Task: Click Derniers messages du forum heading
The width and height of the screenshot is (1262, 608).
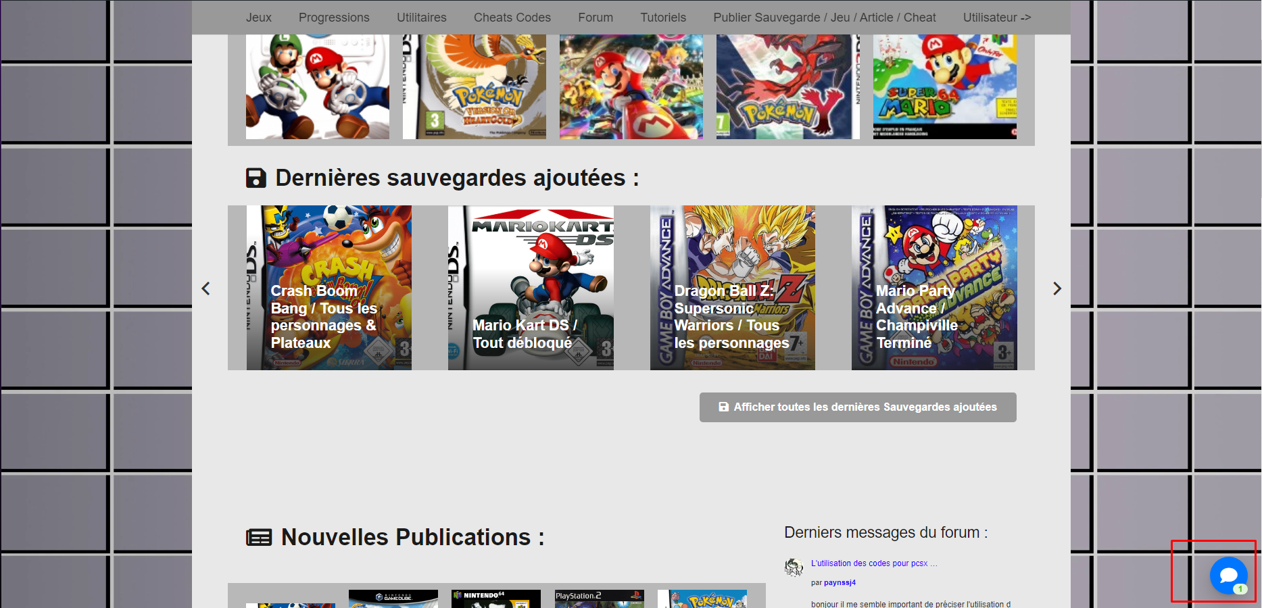Action: tap(886, 532)
